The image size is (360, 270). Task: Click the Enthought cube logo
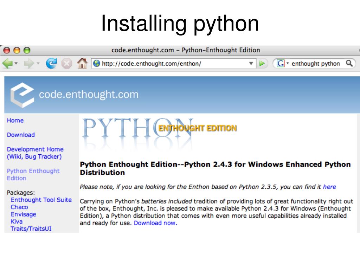[x=22, y=95]
